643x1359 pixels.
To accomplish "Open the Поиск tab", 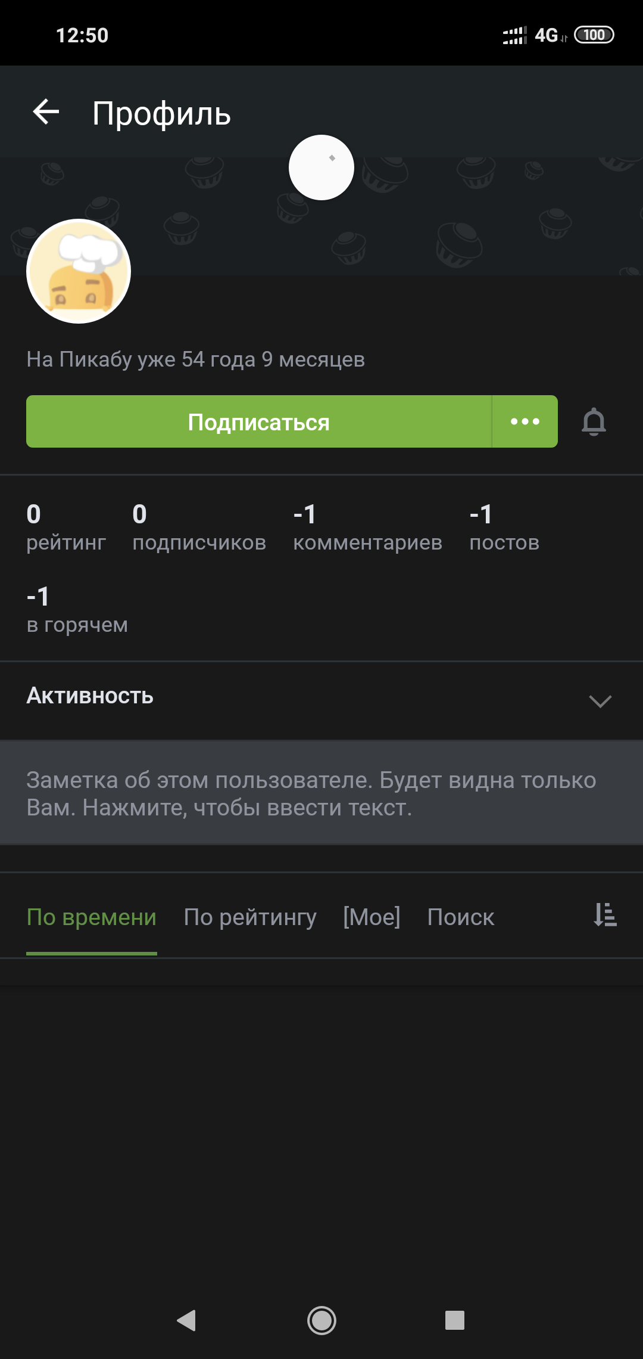I will (x=460, y=917).
